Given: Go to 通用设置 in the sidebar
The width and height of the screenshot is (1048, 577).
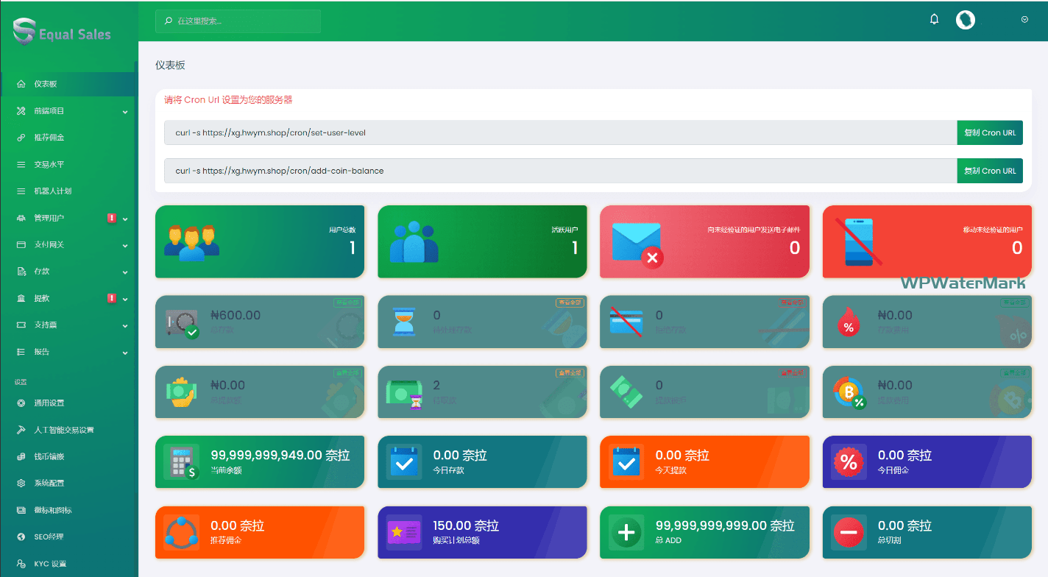Looking at the screenshot, I should coord(49,403).
